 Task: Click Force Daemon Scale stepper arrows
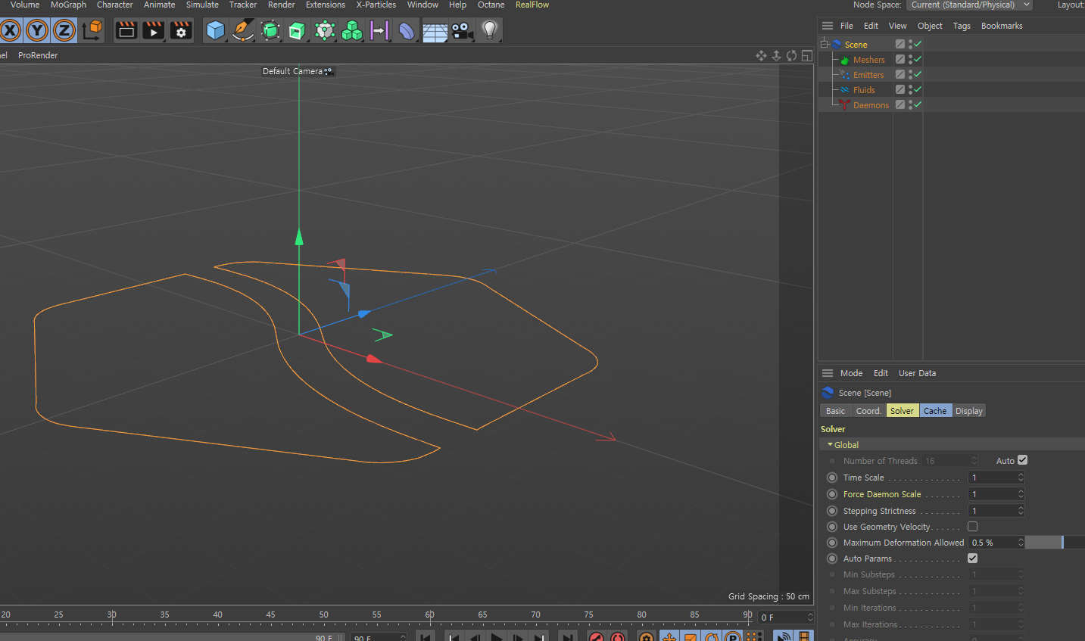point(1021,494)
